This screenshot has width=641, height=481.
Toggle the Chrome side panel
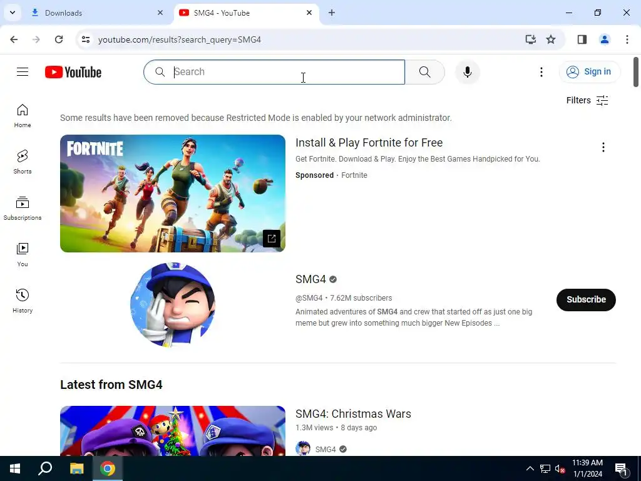tap(582, 39)
